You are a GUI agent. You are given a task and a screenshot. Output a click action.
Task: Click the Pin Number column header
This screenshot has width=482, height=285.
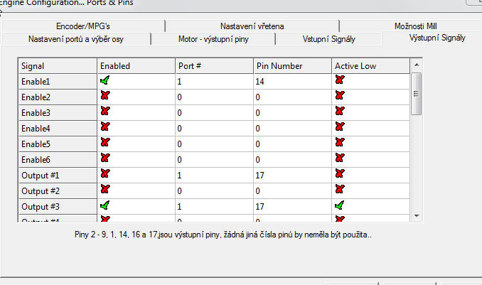(291, 66)
